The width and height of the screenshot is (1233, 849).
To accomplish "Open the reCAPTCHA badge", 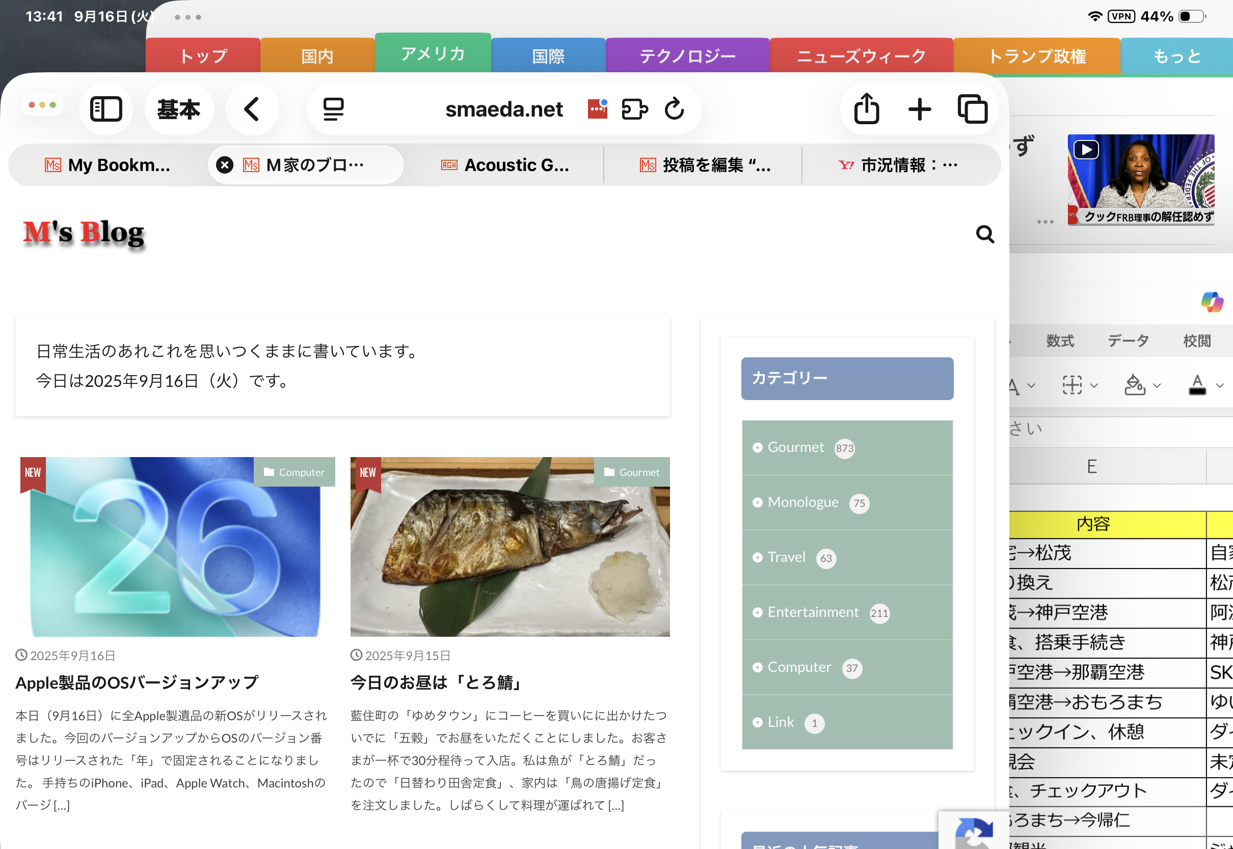I will point(974,830).
